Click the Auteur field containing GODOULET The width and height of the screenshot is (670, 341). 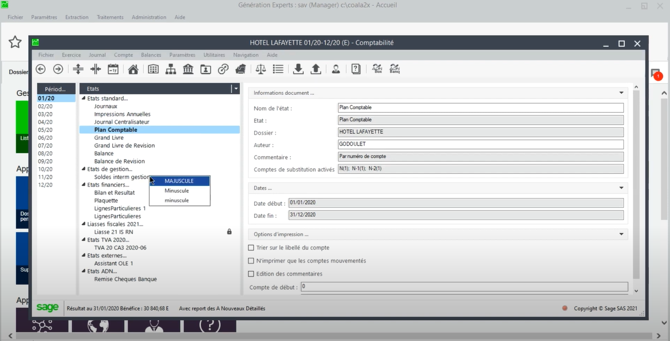point(481,145)
